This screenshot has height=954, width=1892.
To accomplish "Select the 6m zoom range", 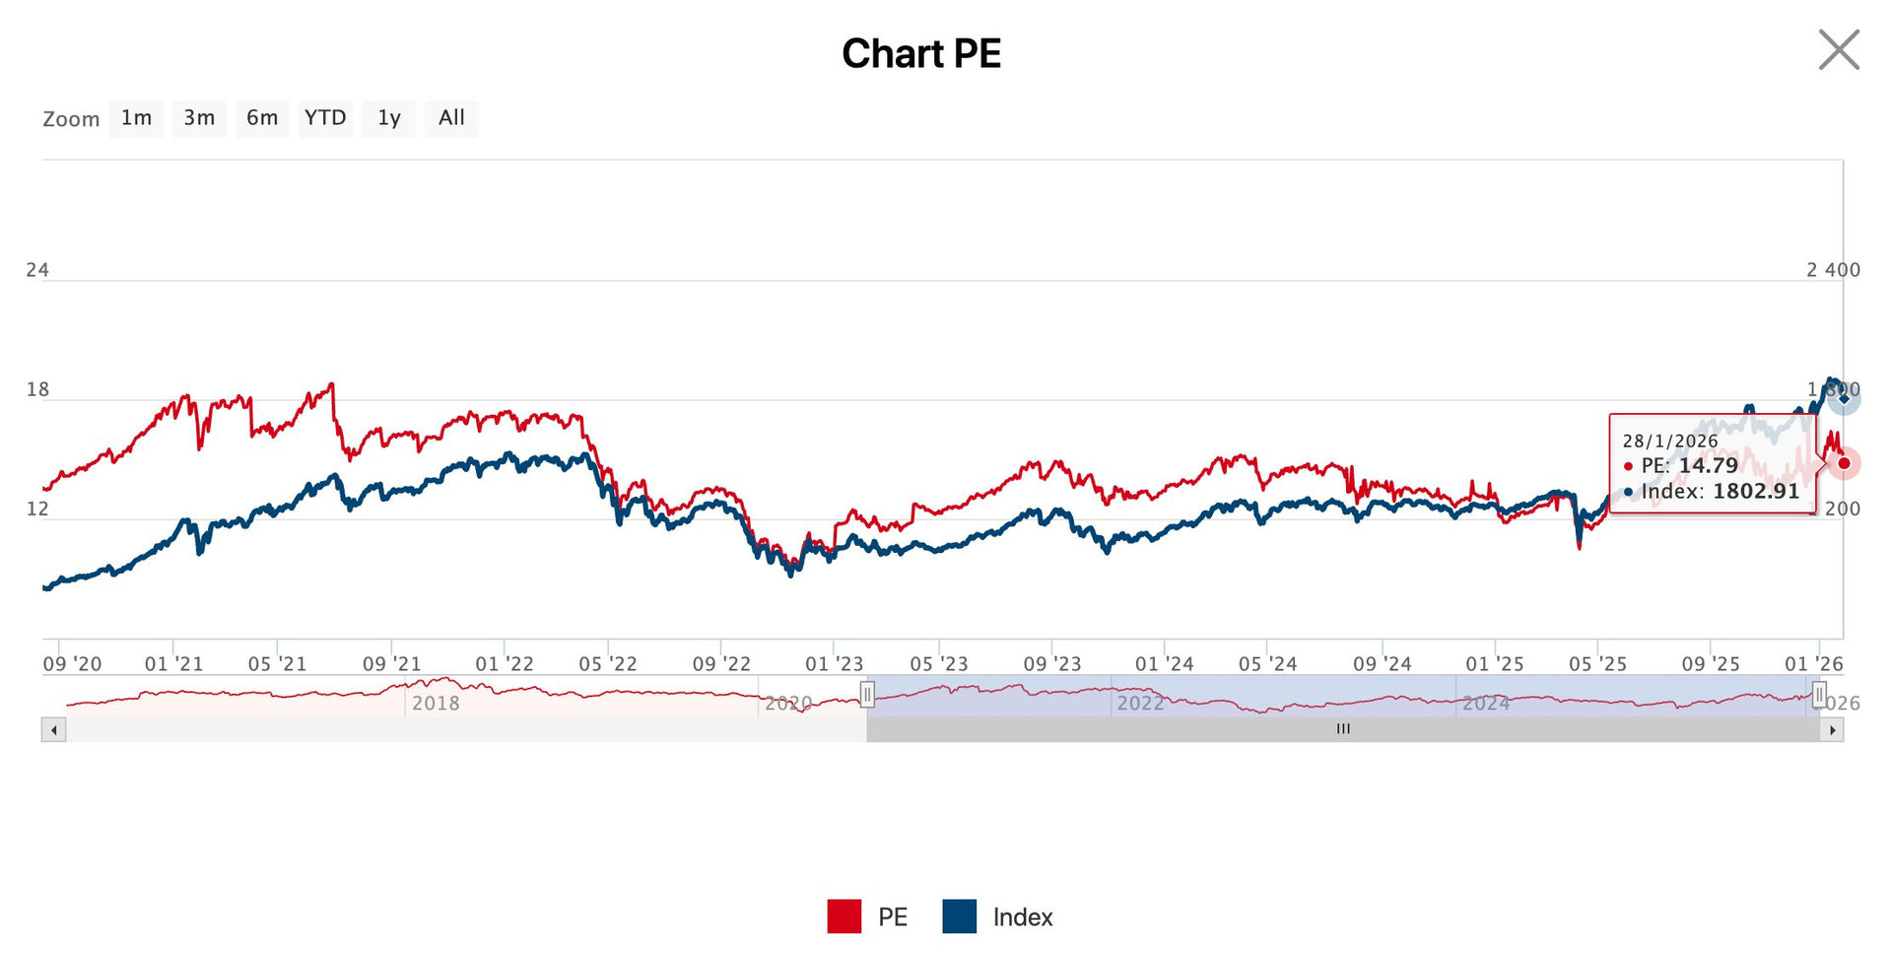I will [x=262, y=118].
